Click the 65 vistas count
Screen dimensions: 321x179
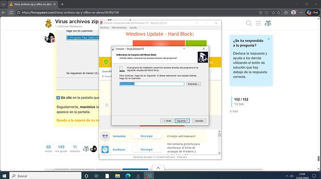(48, 148)
